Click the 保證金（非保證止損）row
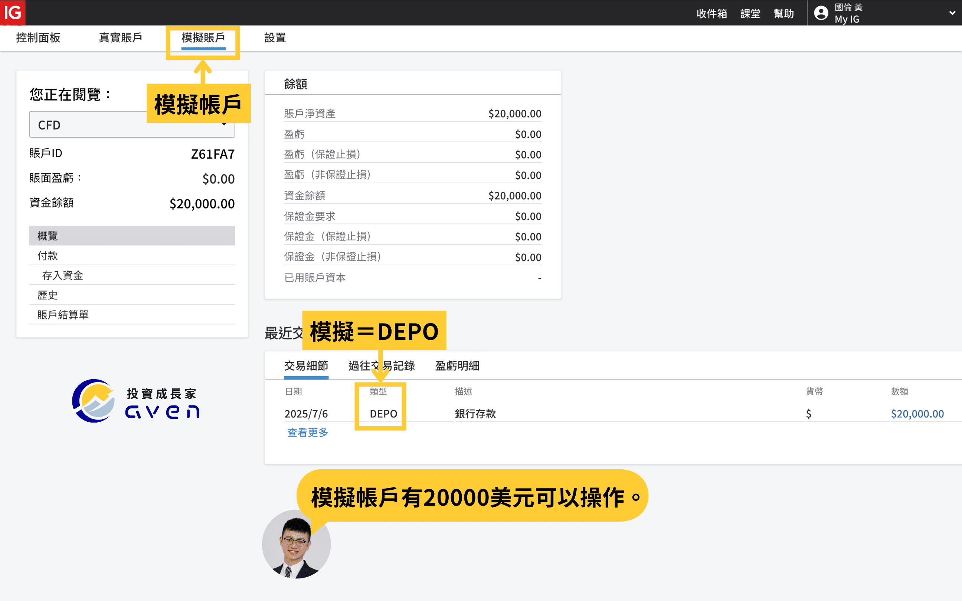Image resolution: width=962 pixels, height=601 pixels. (413, 257)
